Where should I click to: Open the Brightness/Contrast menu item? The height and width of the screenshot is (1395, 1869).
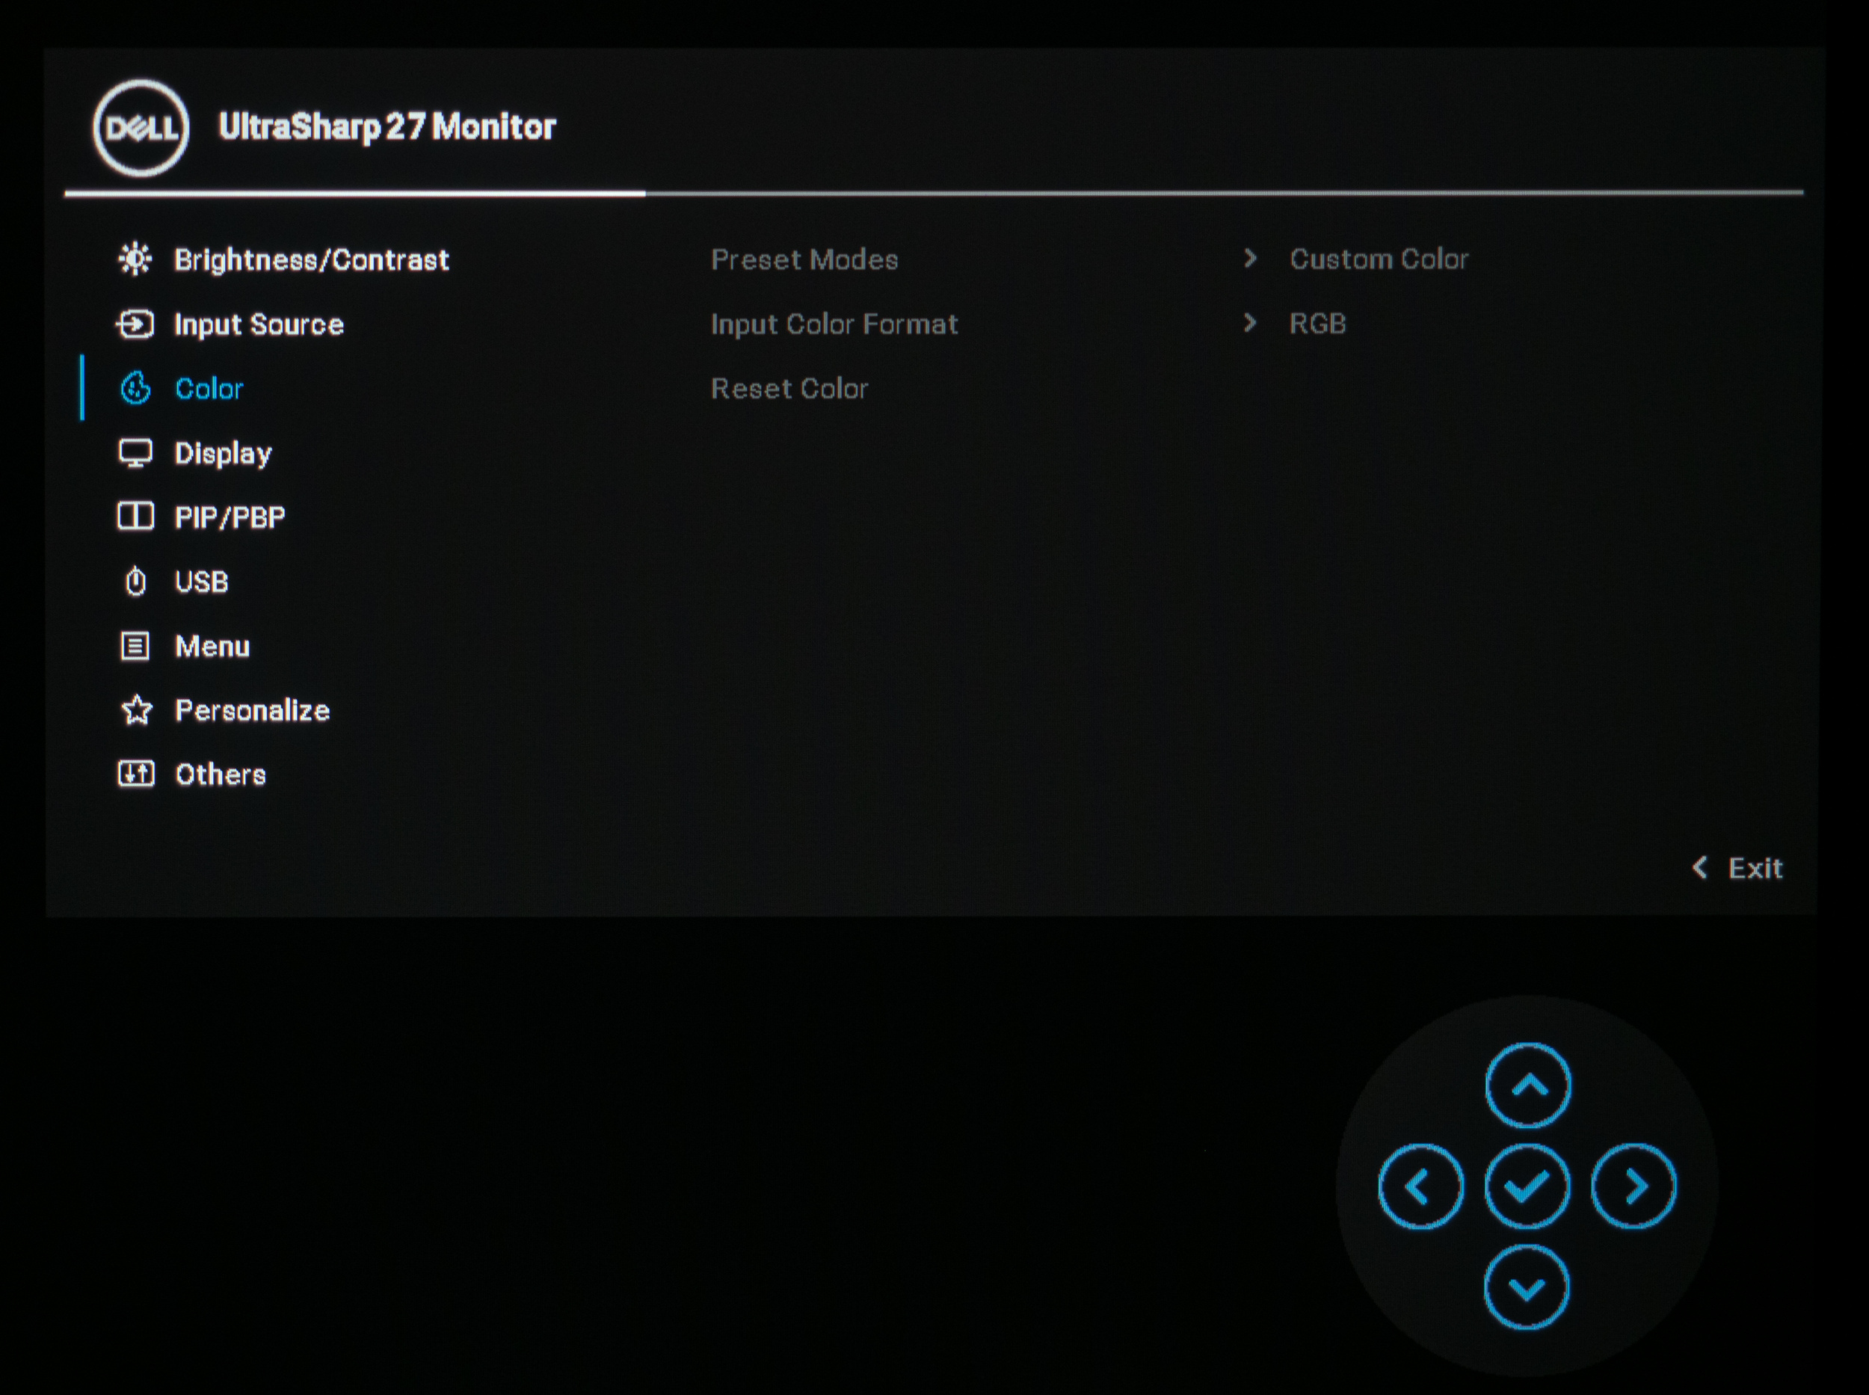[x=312, y=259]
